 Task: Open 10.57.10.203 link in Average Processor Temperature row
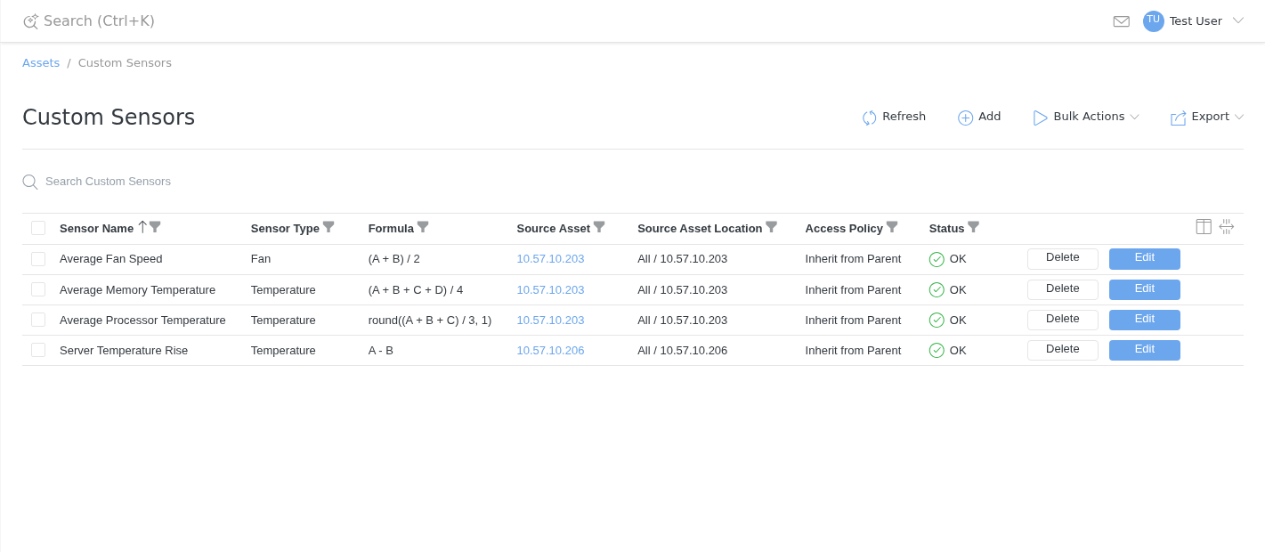550,321
